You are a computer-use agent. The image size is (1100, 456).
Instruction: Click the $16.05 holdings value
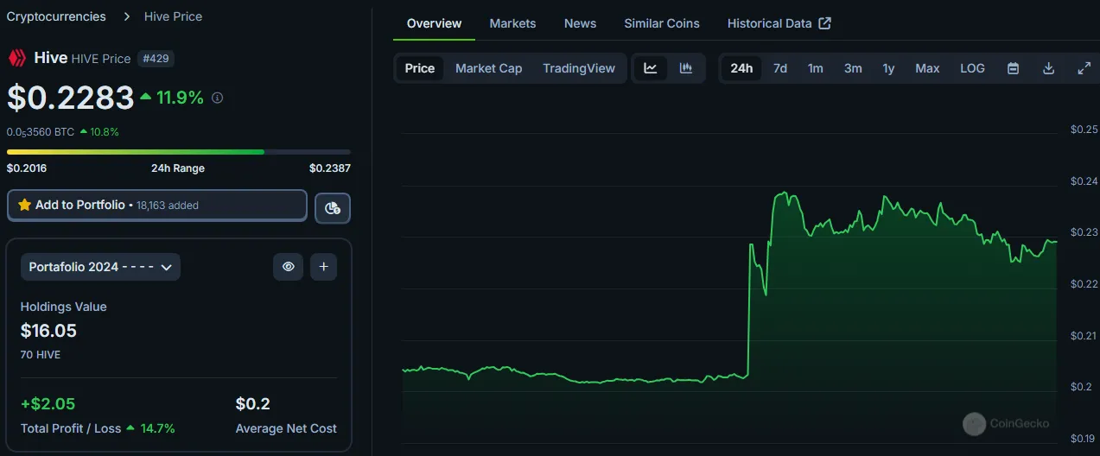point(48,330)
